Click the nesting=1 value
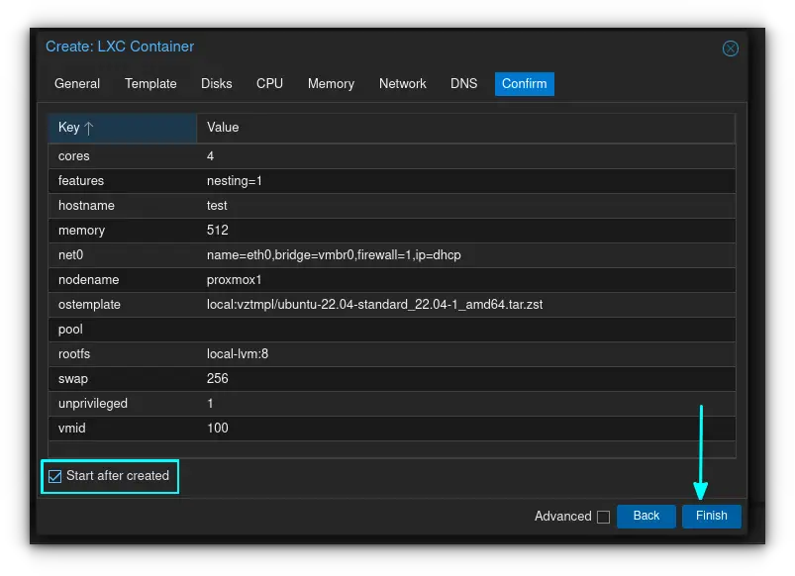The width and height of the screenshot is (795, 576). (235, 181)
